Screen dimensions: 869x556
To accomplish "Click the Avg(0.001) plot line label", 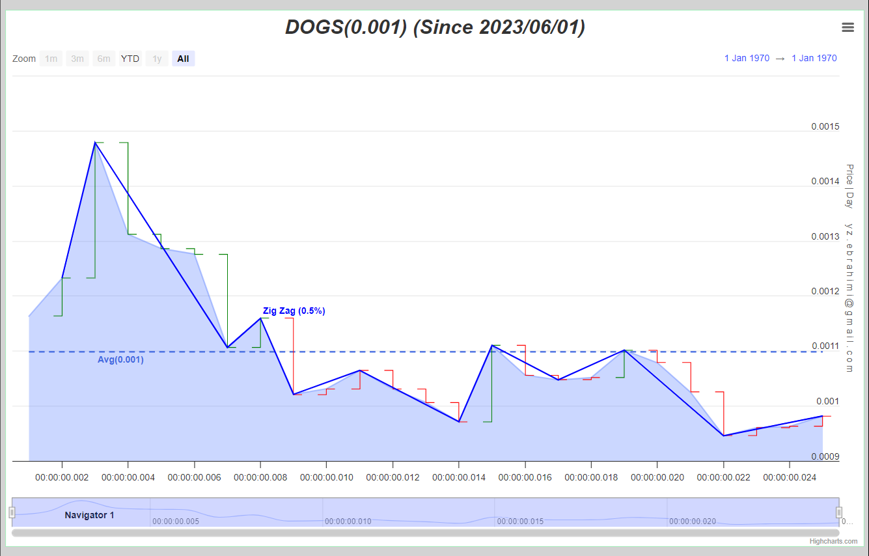I will 120,359.
